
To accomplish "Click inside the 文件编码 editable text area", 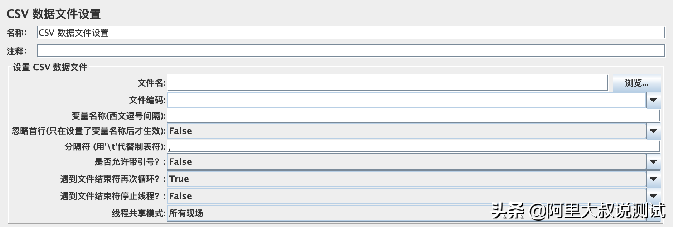I will pyautogui.click(x=407, y=100).
